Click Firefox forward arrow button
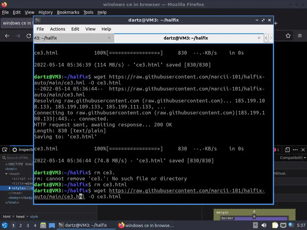This screenshot has width=307, height=230. (x=18, y=36)
